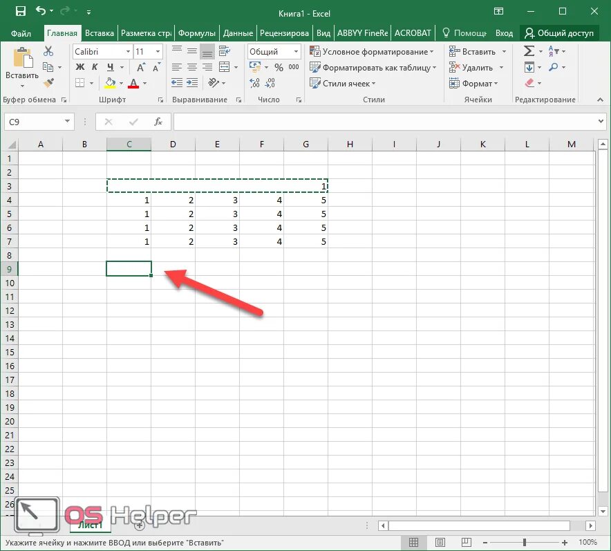Image resolution: width=611 pixels, height=551 pixels.
Task: Open the Общий number format dropdown
Action: click(296, 51)
